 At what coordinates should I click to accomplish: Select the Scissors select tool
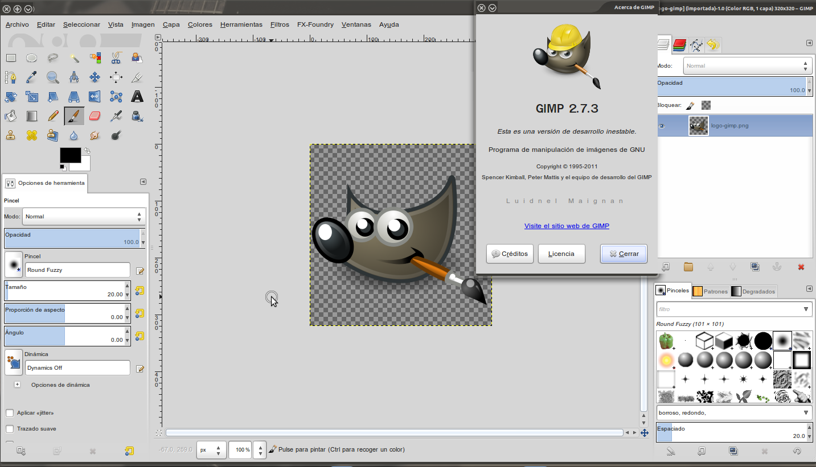click(x=116, y=57)
